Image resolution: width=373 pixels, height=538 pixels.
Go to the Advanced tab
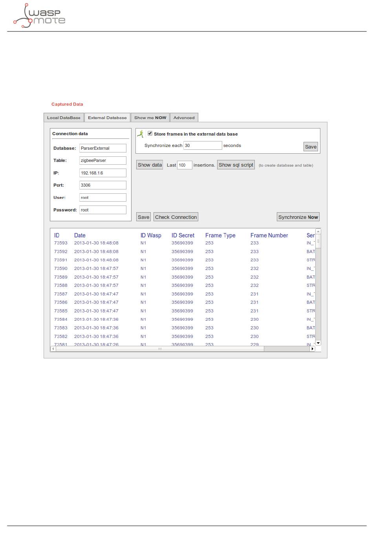point(184,118)
